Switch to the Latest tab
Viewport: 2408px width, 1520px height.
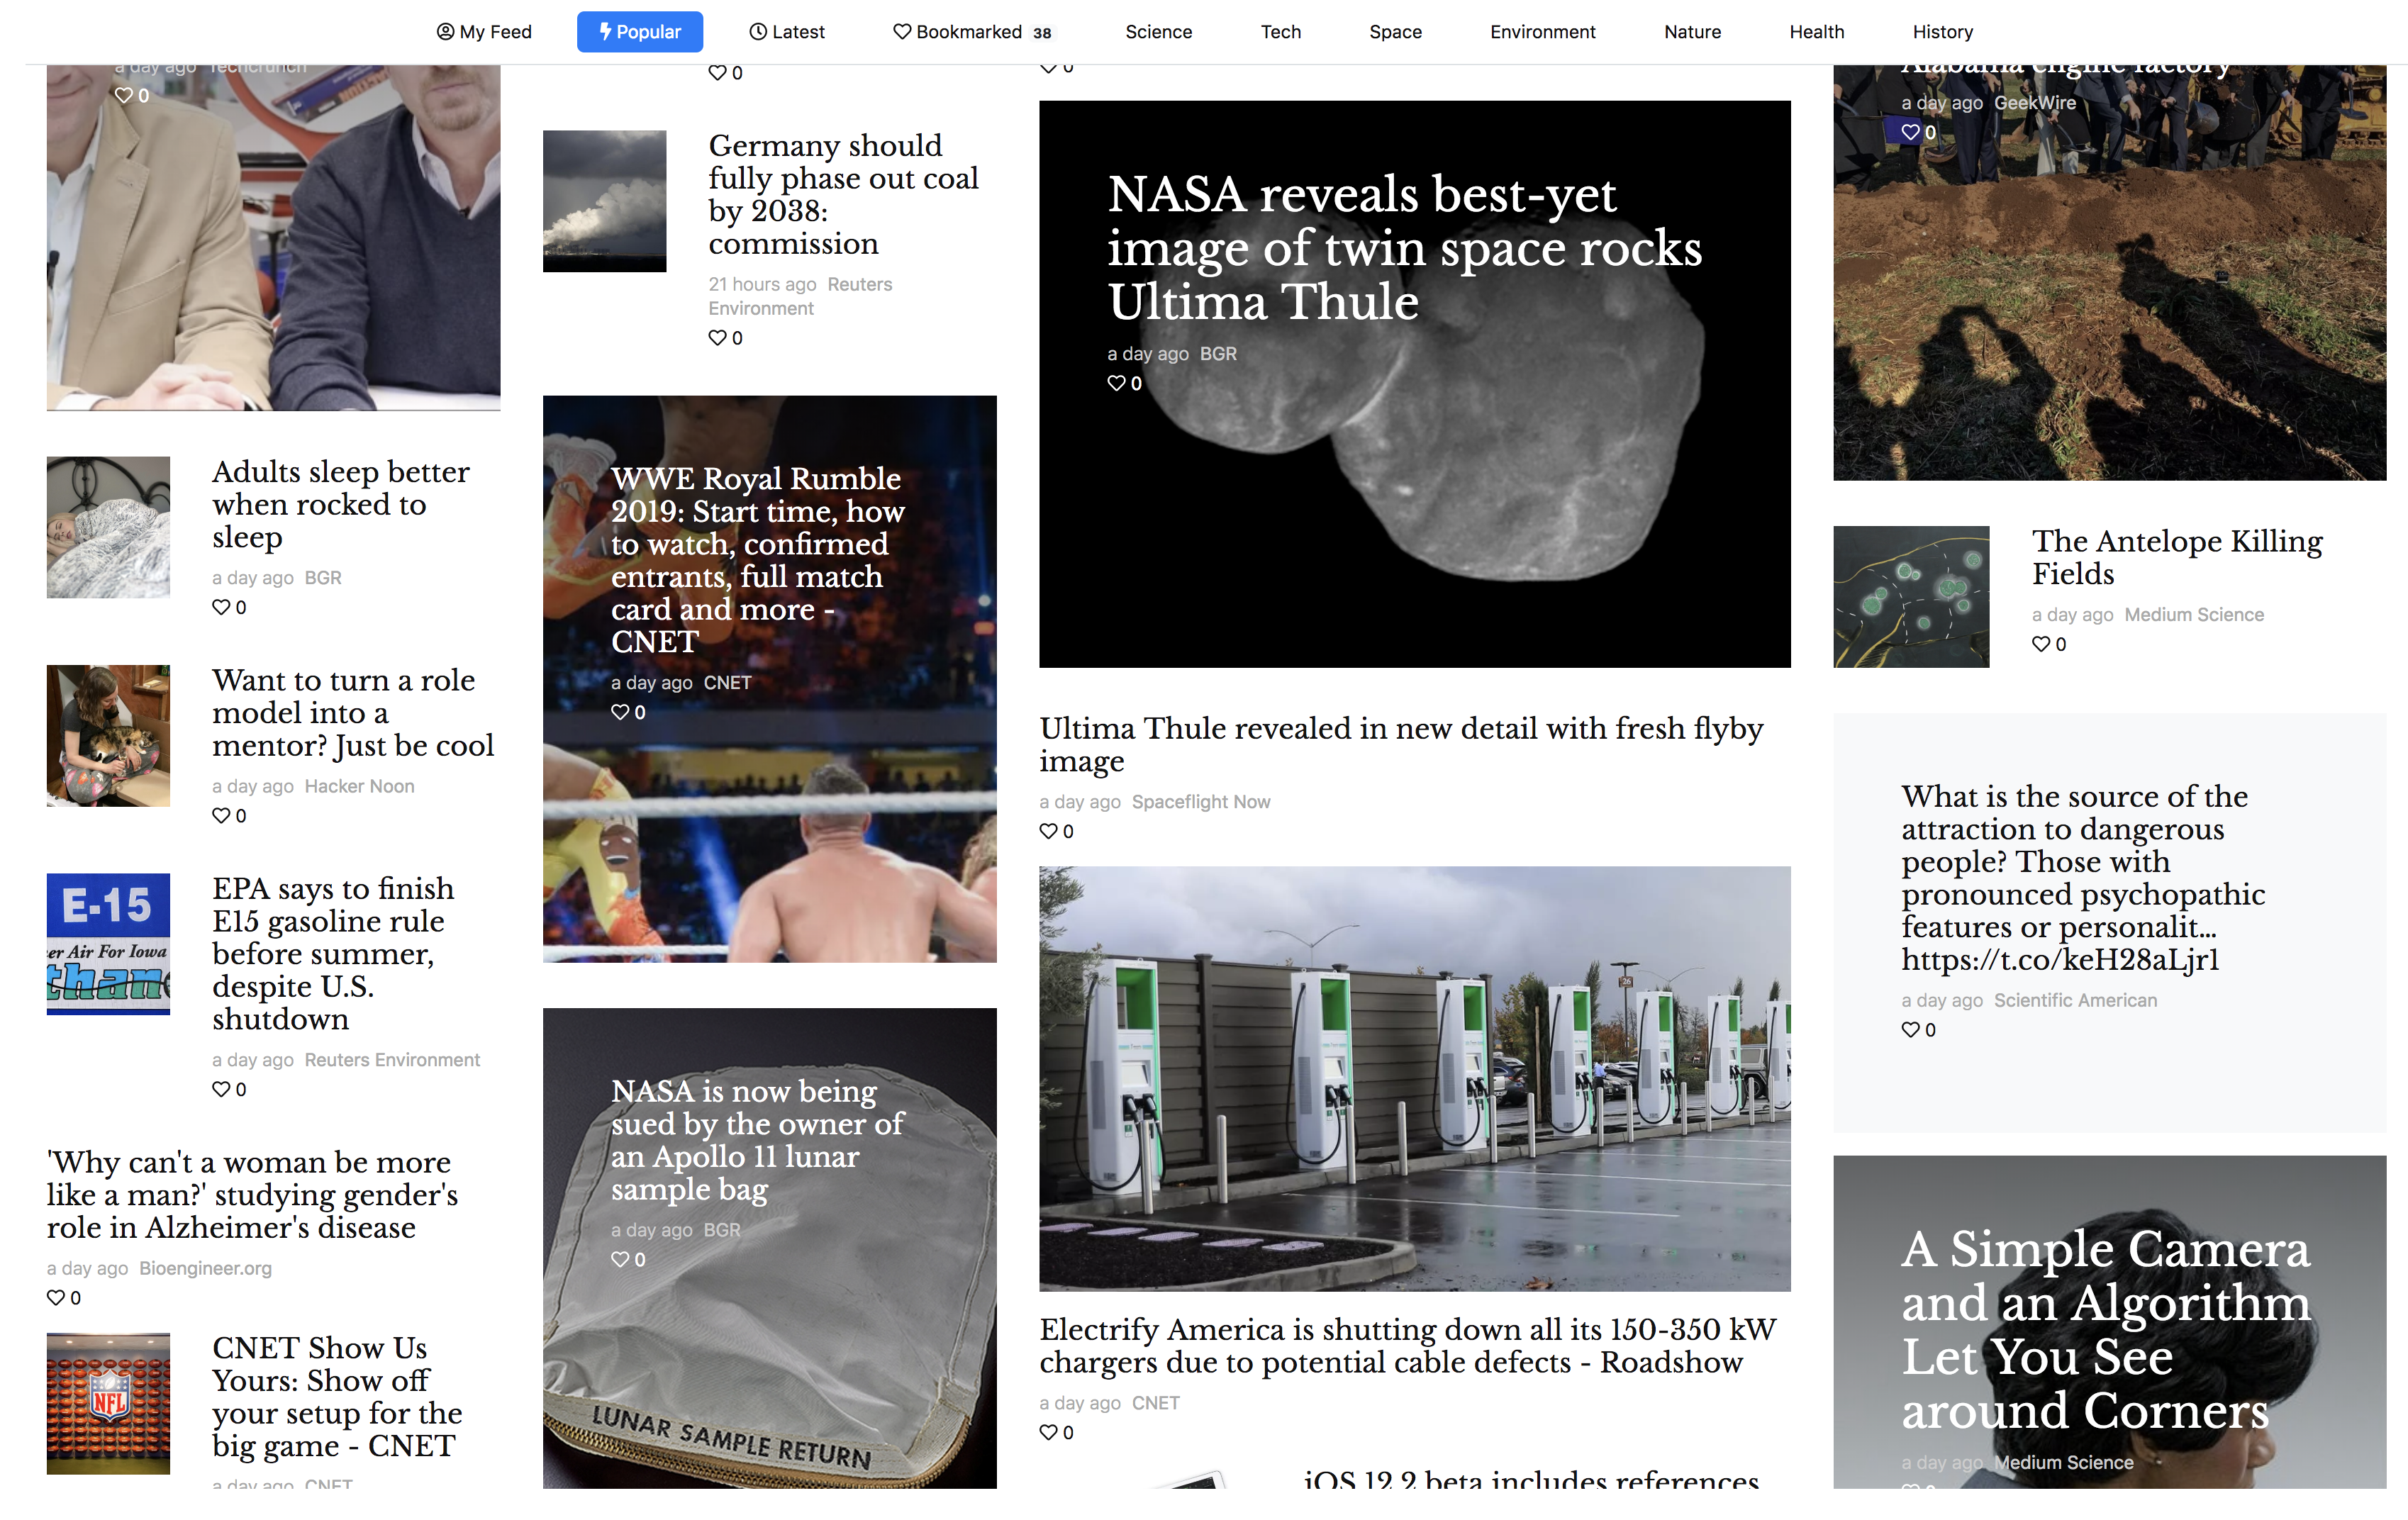(x=787, y=32)
